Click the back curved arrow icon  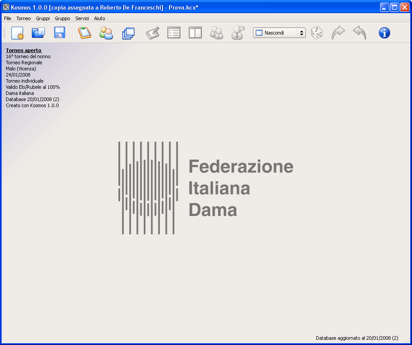click(x=360, y=33)
